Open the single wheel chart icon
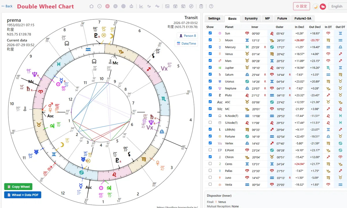The width and height of the screenshot is (347, 208). tap(99, 6)
